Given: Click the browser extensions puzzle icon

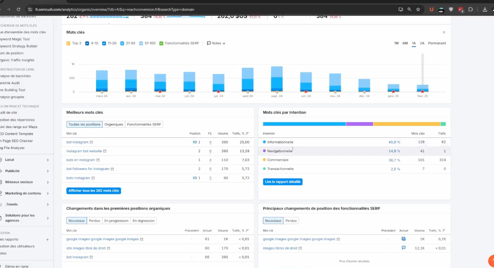Looking at the screenshot, I should (x=471, y=9).
